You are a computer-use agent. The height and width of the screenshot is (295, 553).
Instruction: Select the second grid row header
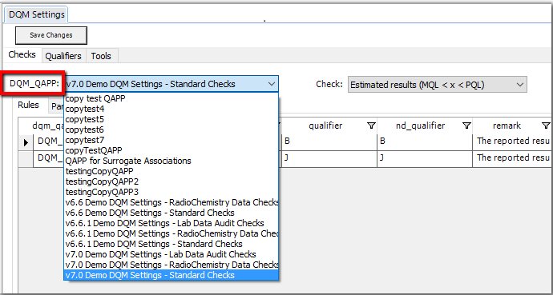point(26,158)
